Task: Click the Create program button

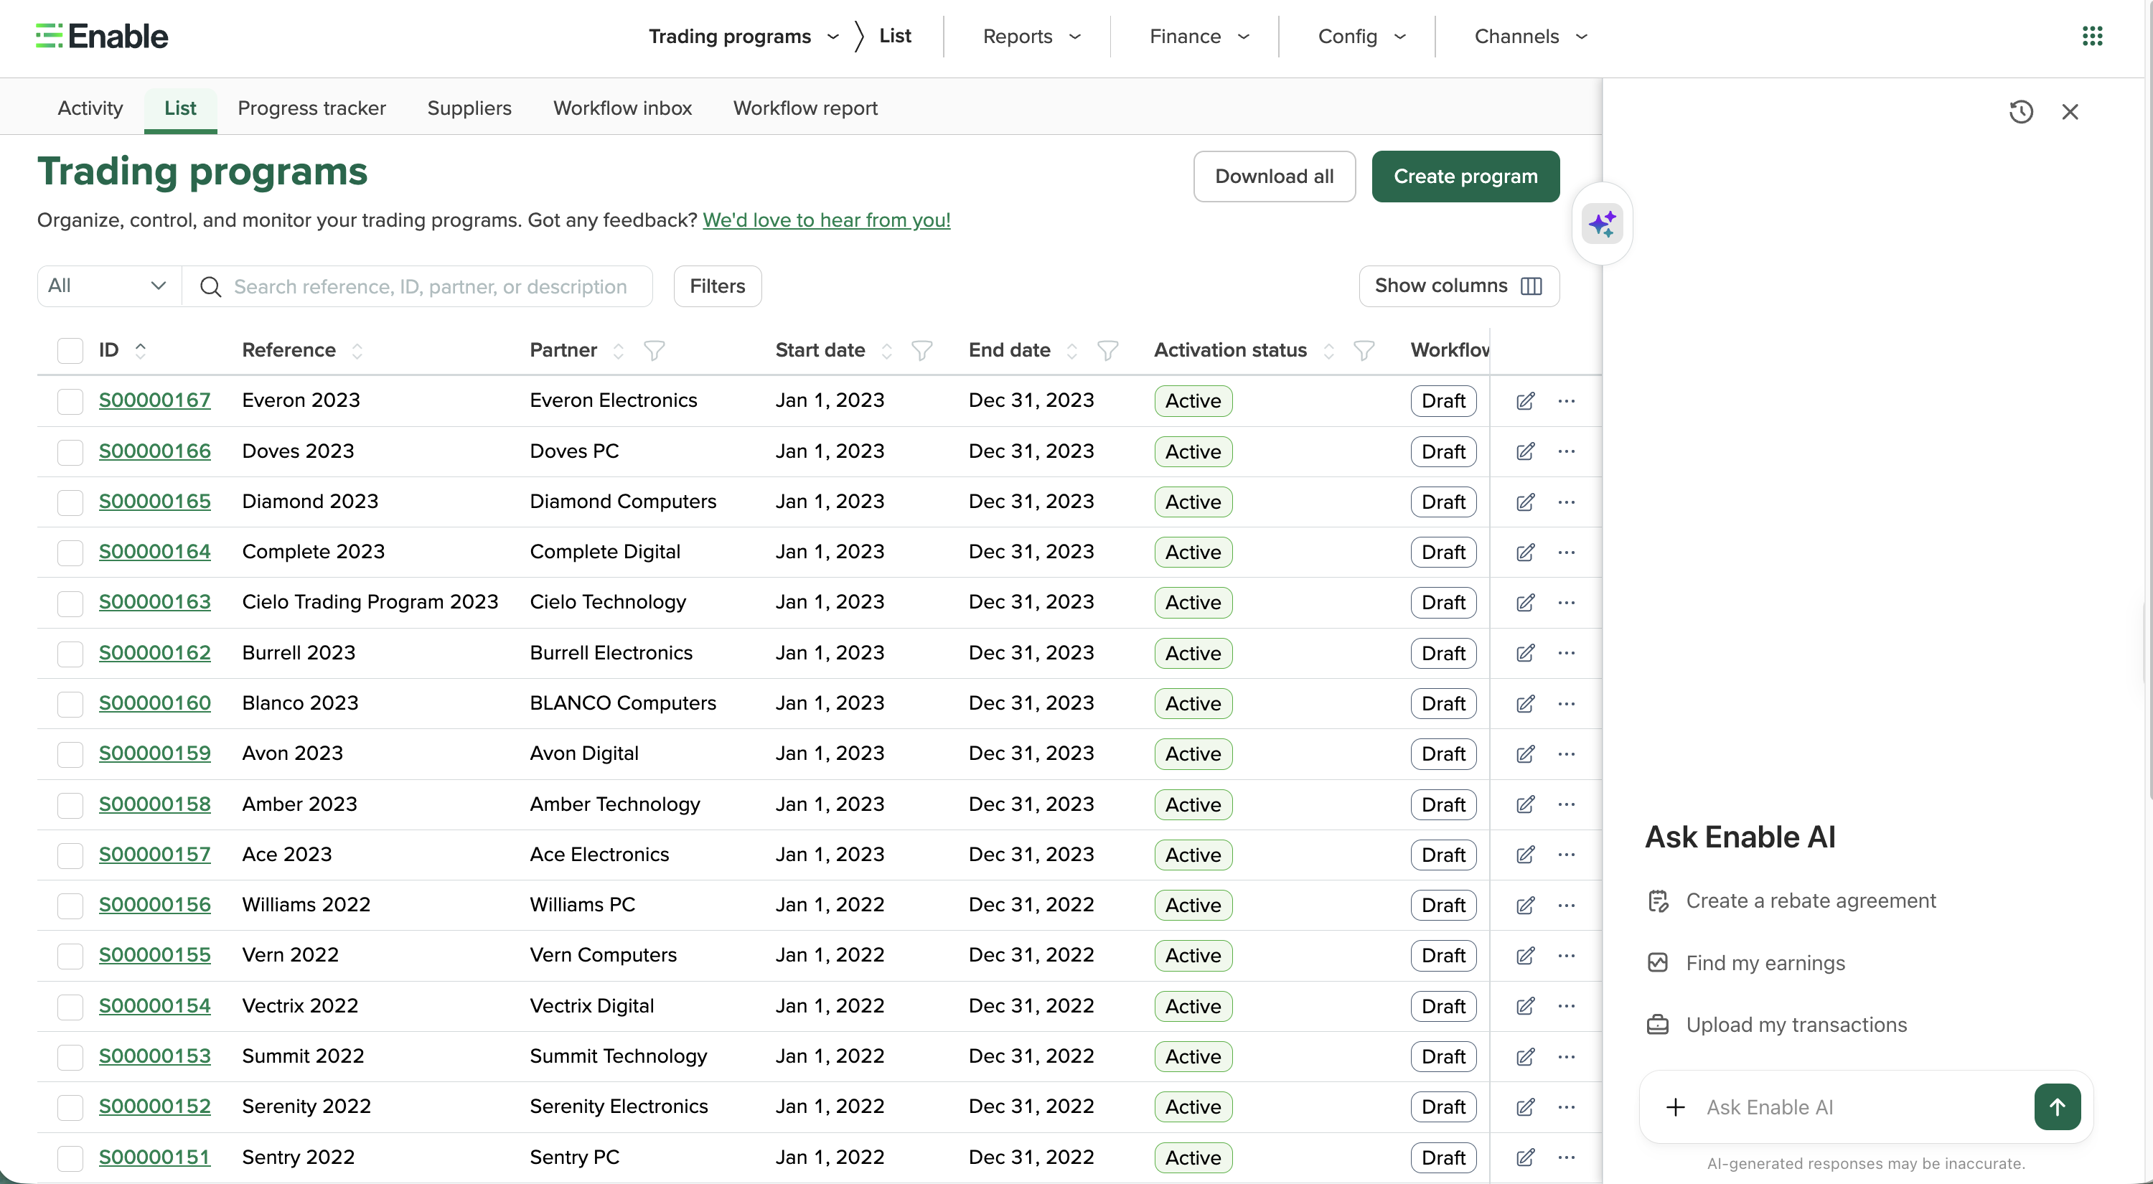Action: coord(1465,177)
